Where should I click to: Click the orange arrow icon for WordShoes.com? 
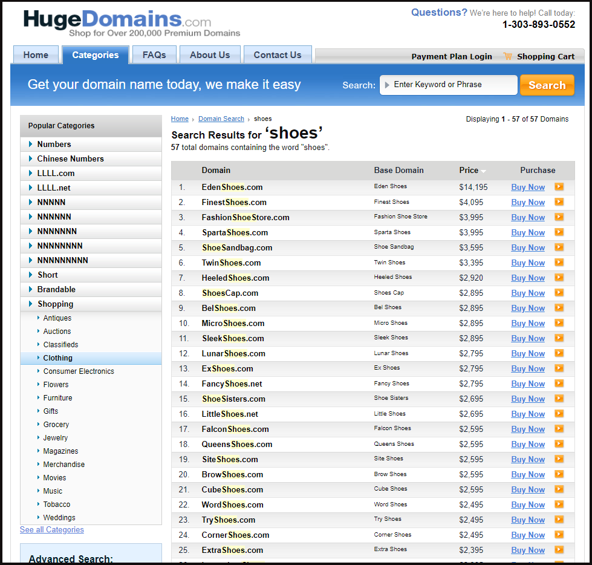coord(559,504)
